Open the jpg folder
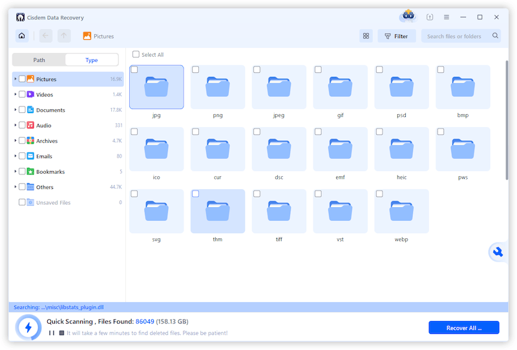Image resolution: width=517 pixels, height=350 pixels. click(156, 87)
